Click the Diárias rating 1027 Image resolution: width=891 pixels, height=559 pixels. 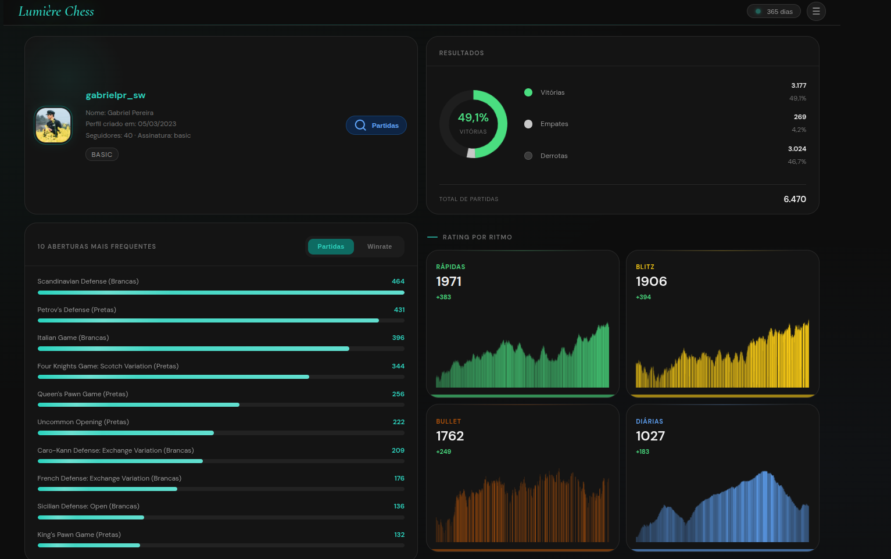650,436
